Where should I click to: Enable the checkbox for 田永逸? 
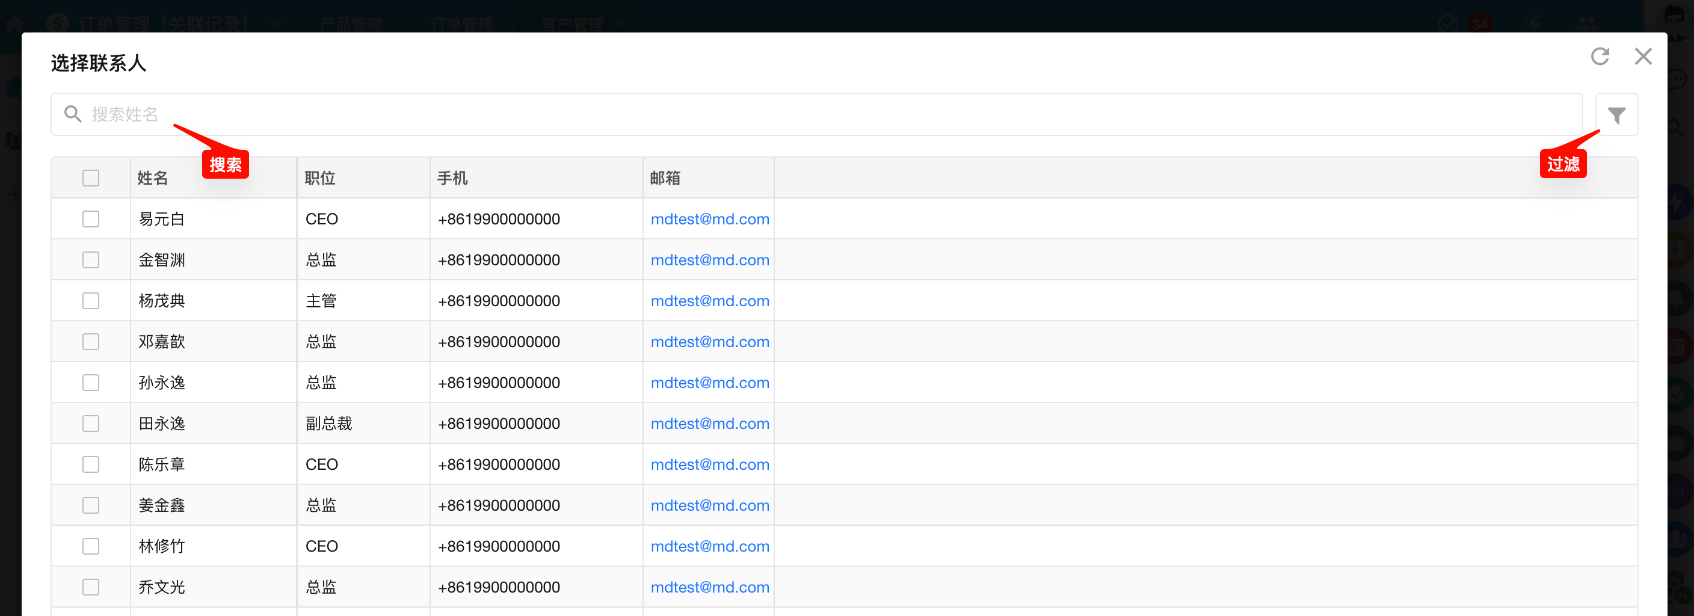(91, 423)
